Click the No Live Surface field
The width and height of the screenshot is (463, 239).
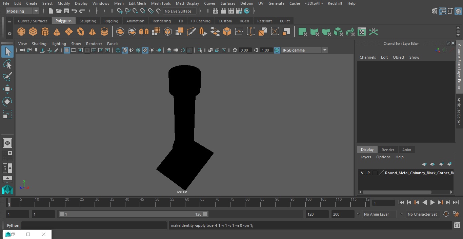tap(180, 11)
